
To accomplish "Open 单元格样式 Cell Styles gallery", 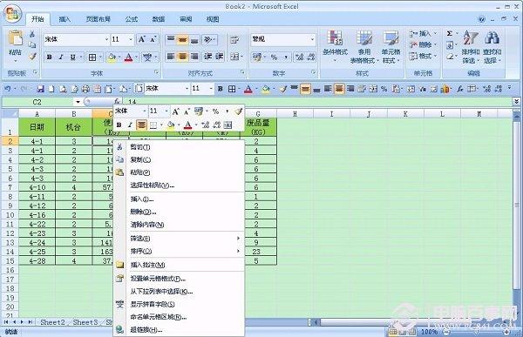I will [x=391, y=46].
